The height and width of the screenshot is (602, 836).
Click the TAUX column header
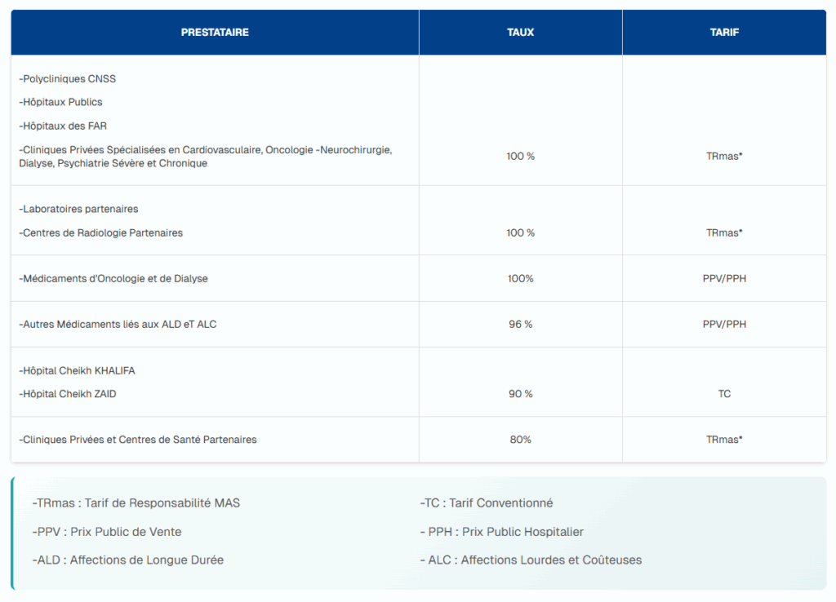coord(520,33)
